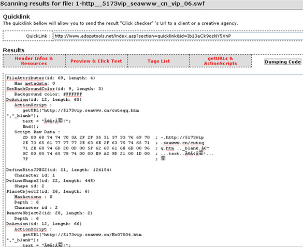
Task: Click the quicklink description sentence
Action: pos(121,23)
